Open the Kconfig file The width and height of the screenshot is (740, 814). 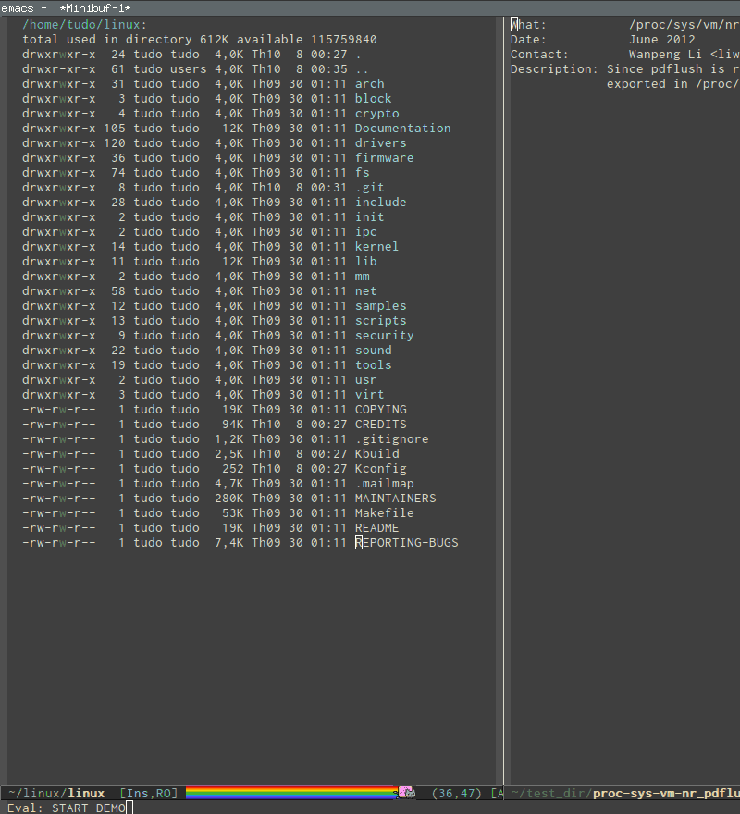[380, 468]
